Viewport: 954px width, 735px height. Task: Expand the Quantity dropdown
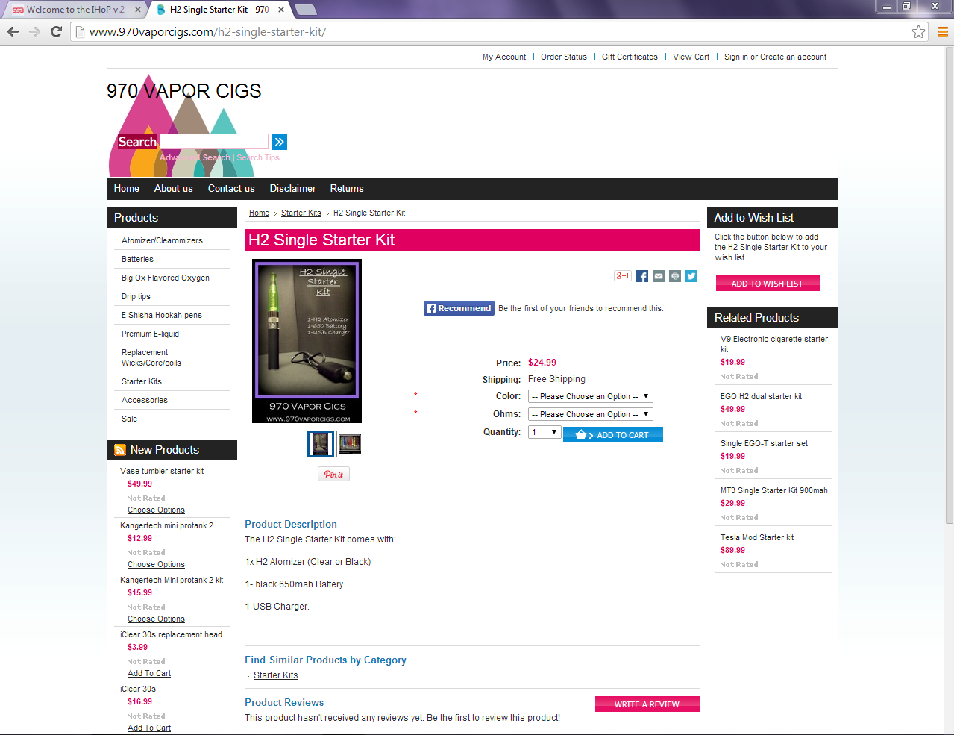click(x=545, y=432)
